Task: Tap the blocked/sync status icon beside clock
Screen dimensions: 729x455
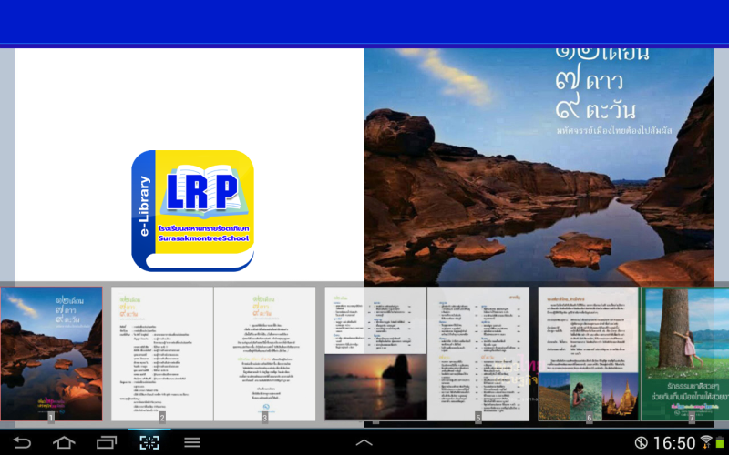Action: pyautogui.click(x=641, y=442)
